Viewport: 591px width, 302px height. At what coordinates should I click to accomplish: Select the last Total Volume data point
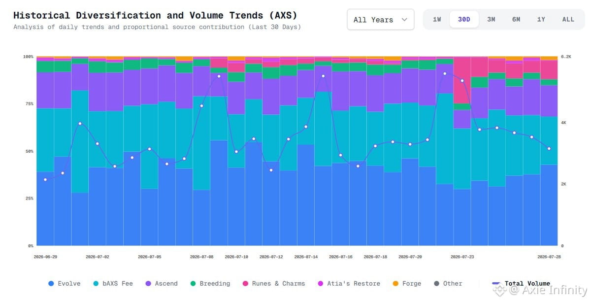click(549, 148)
